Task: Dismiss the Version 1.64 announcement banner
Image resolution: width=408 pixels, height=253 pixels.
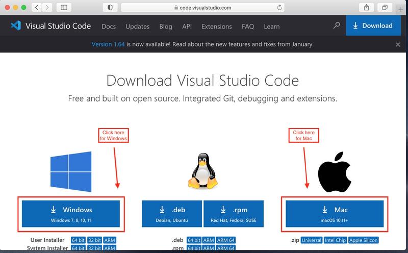Action: tap(398, 44)
